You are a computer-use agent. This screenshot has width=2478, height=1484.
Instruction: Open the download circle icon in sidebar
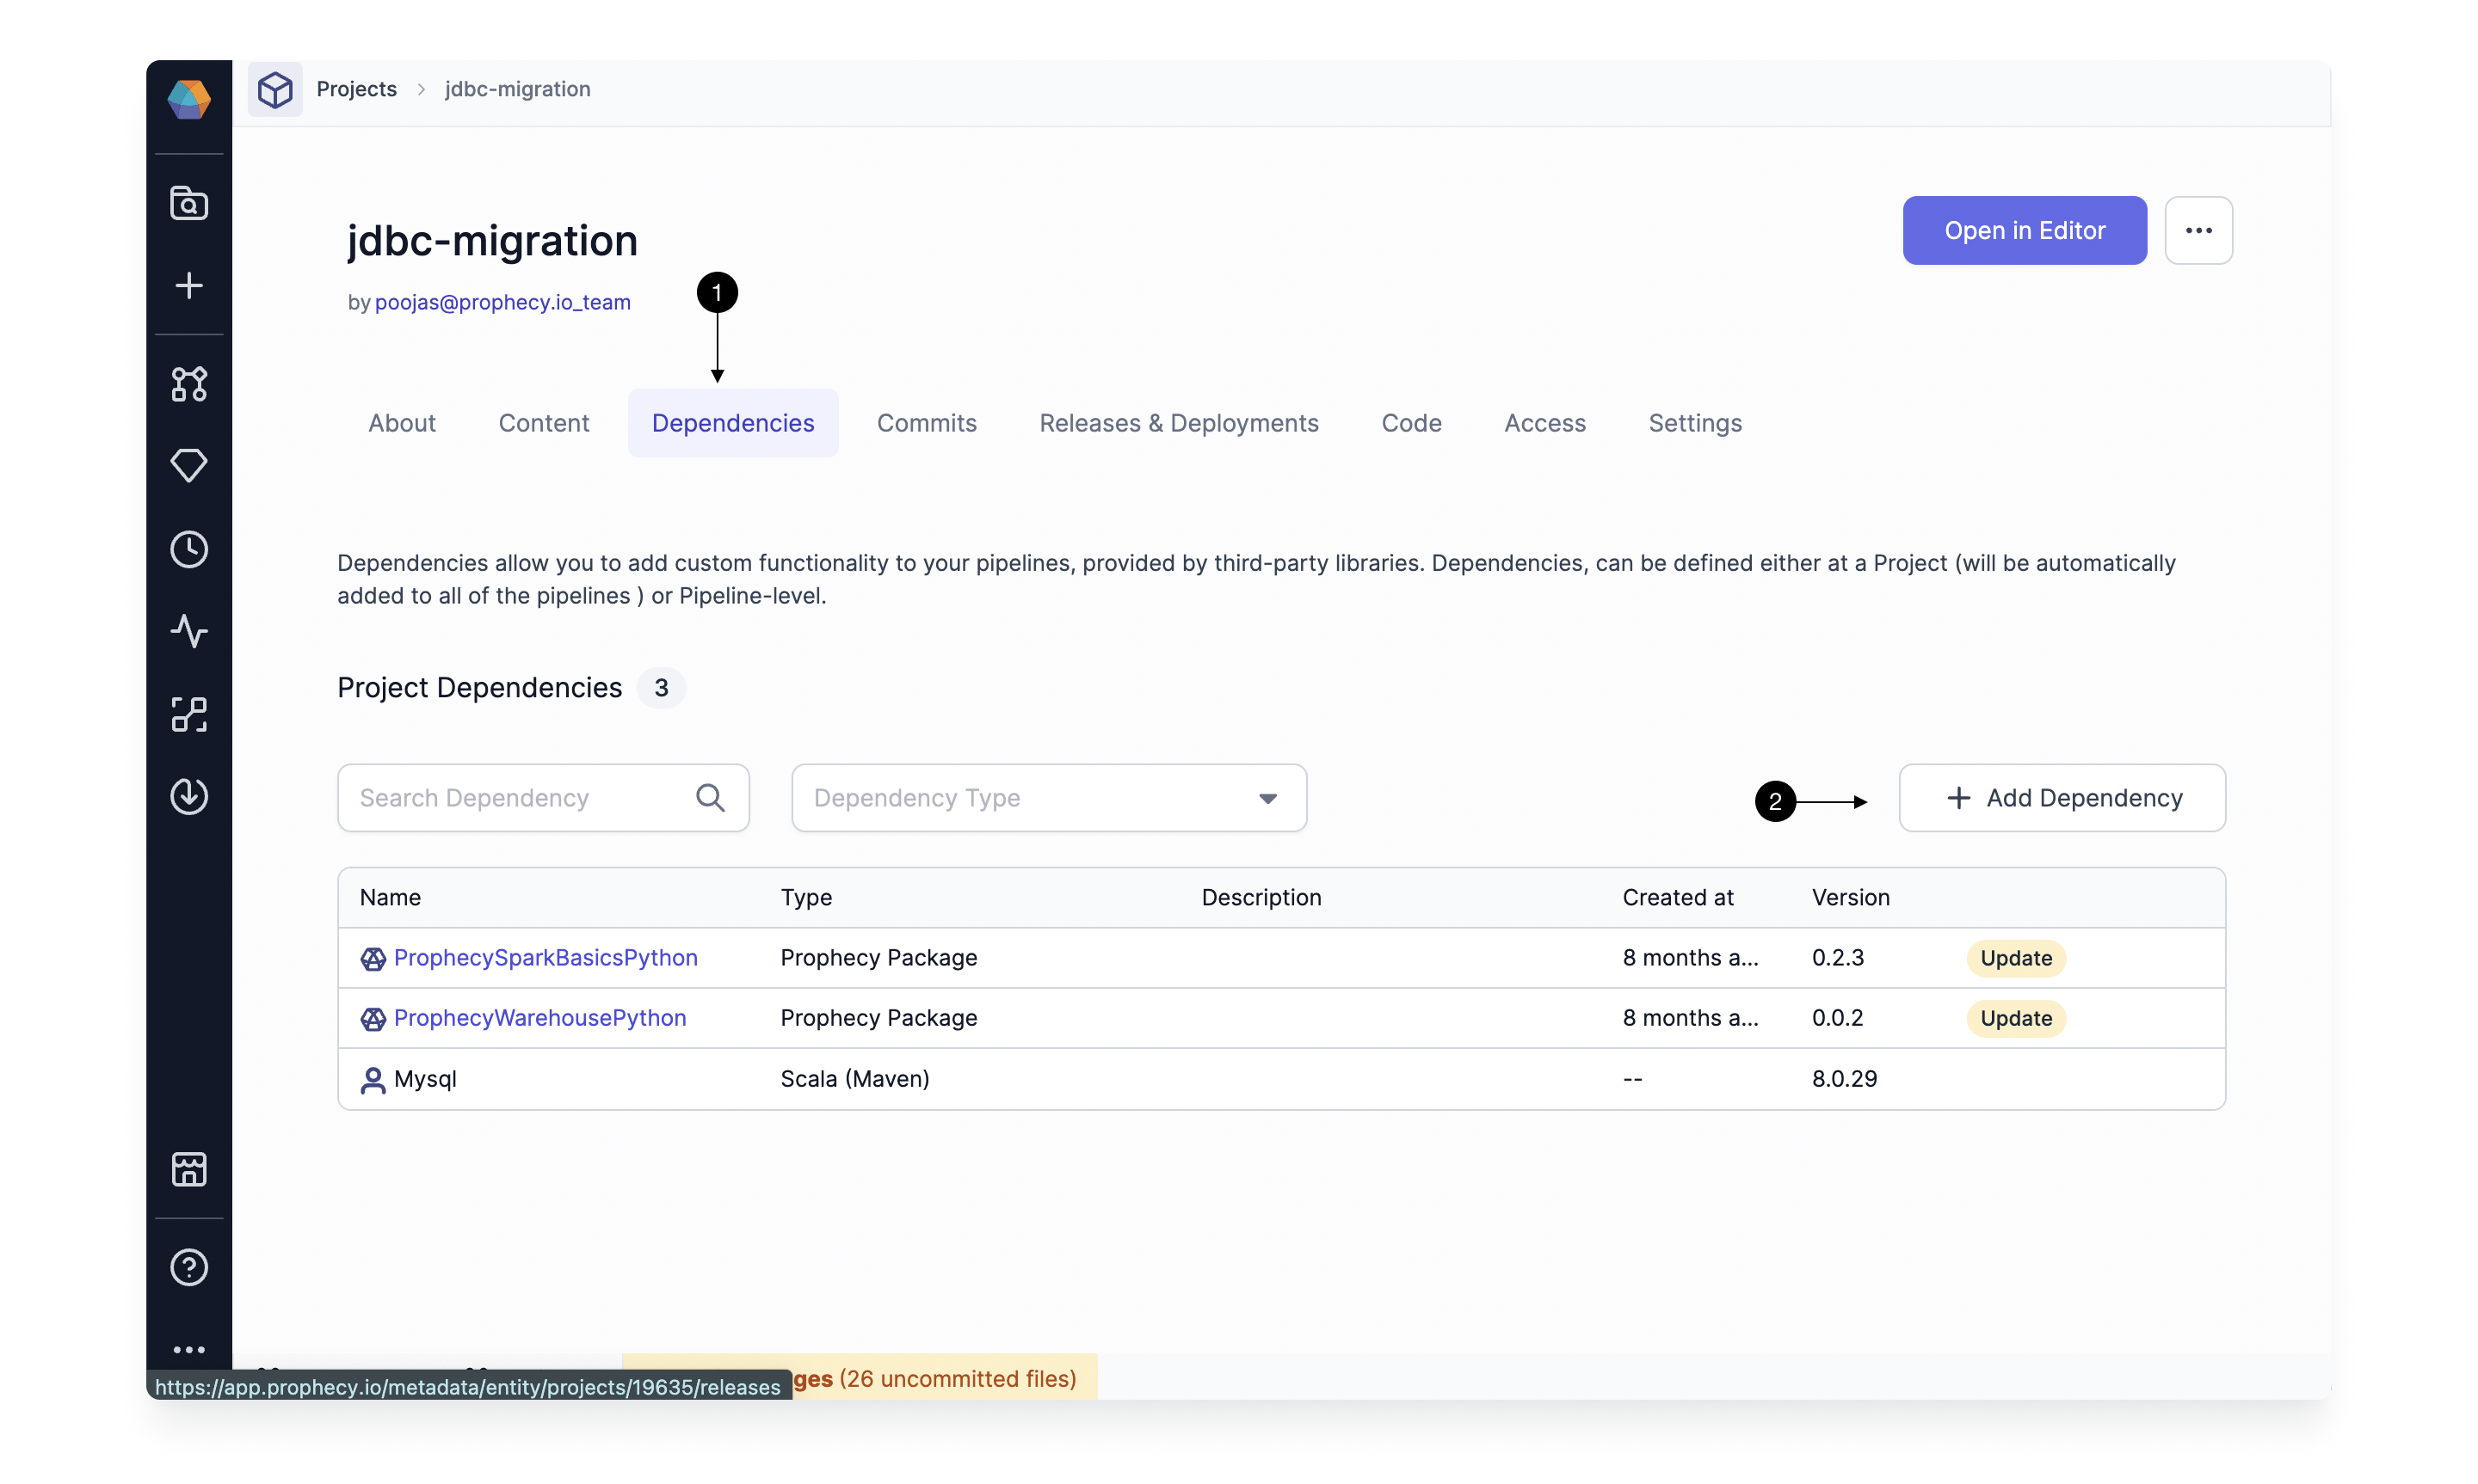[188, 796]
